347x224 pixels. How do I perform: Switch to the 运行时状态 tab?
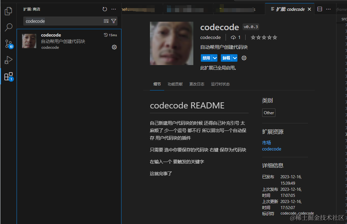pos(220,84)
